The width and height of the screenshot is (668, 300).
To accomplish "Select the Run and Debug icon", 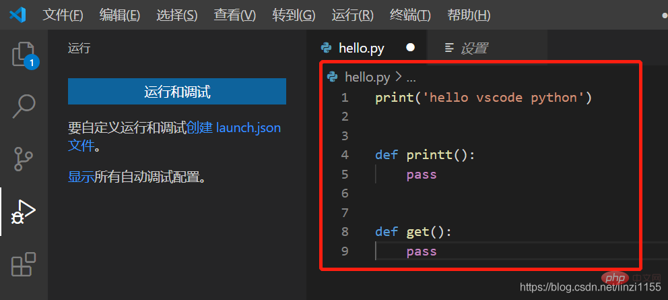I will (x=24, y=212).
